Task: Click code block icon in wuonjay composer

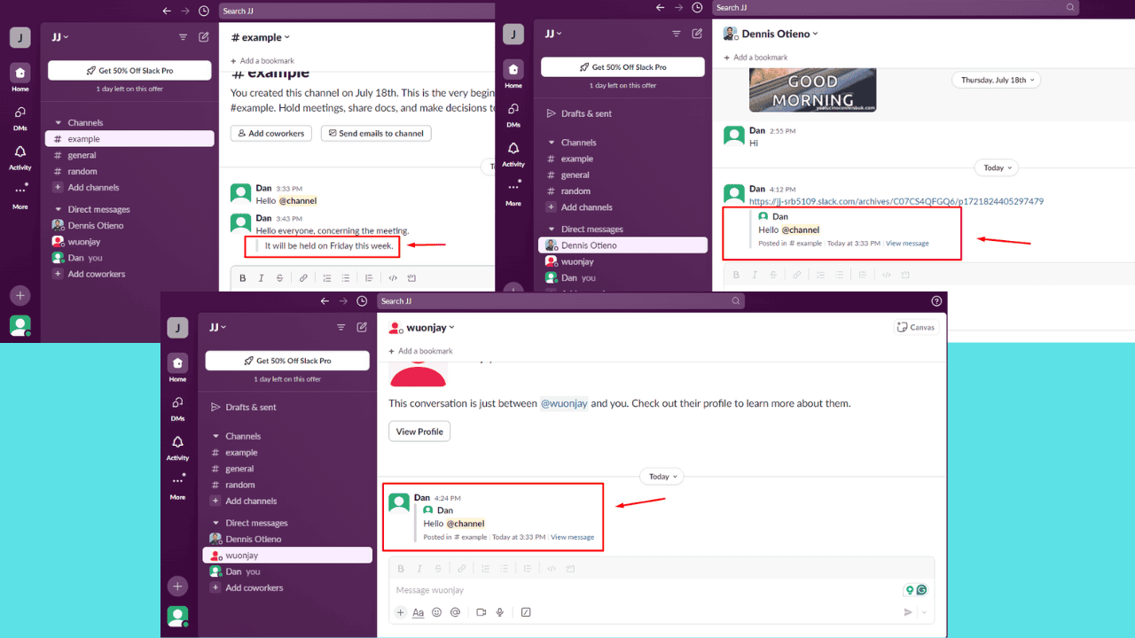Action: coord(570,568)
